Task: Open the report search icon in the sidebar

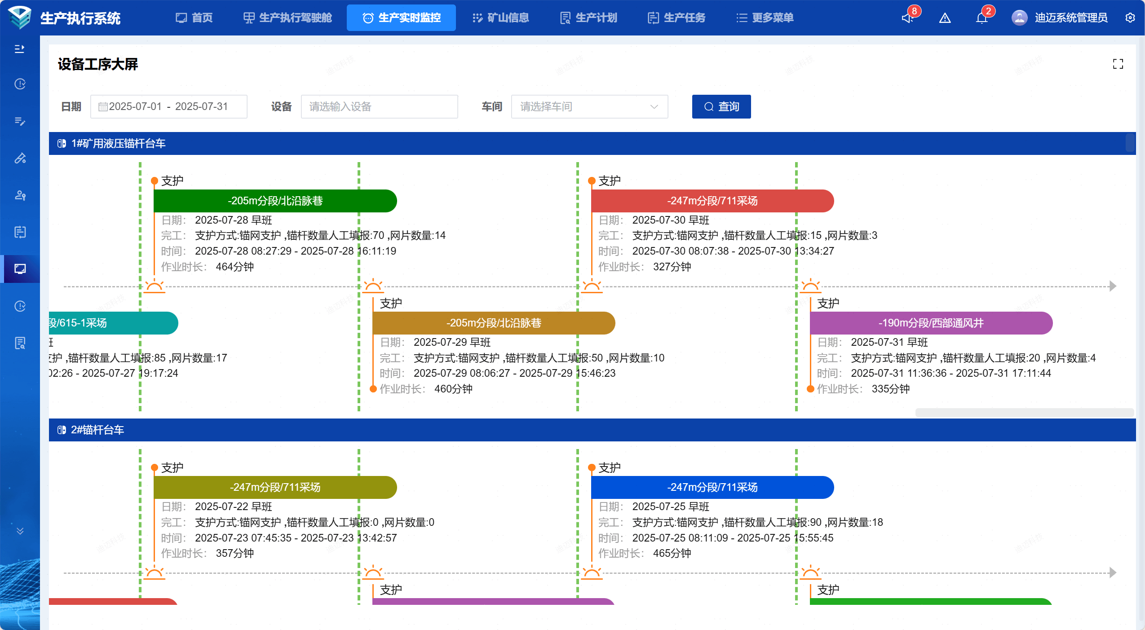Action: click(20, 343)
